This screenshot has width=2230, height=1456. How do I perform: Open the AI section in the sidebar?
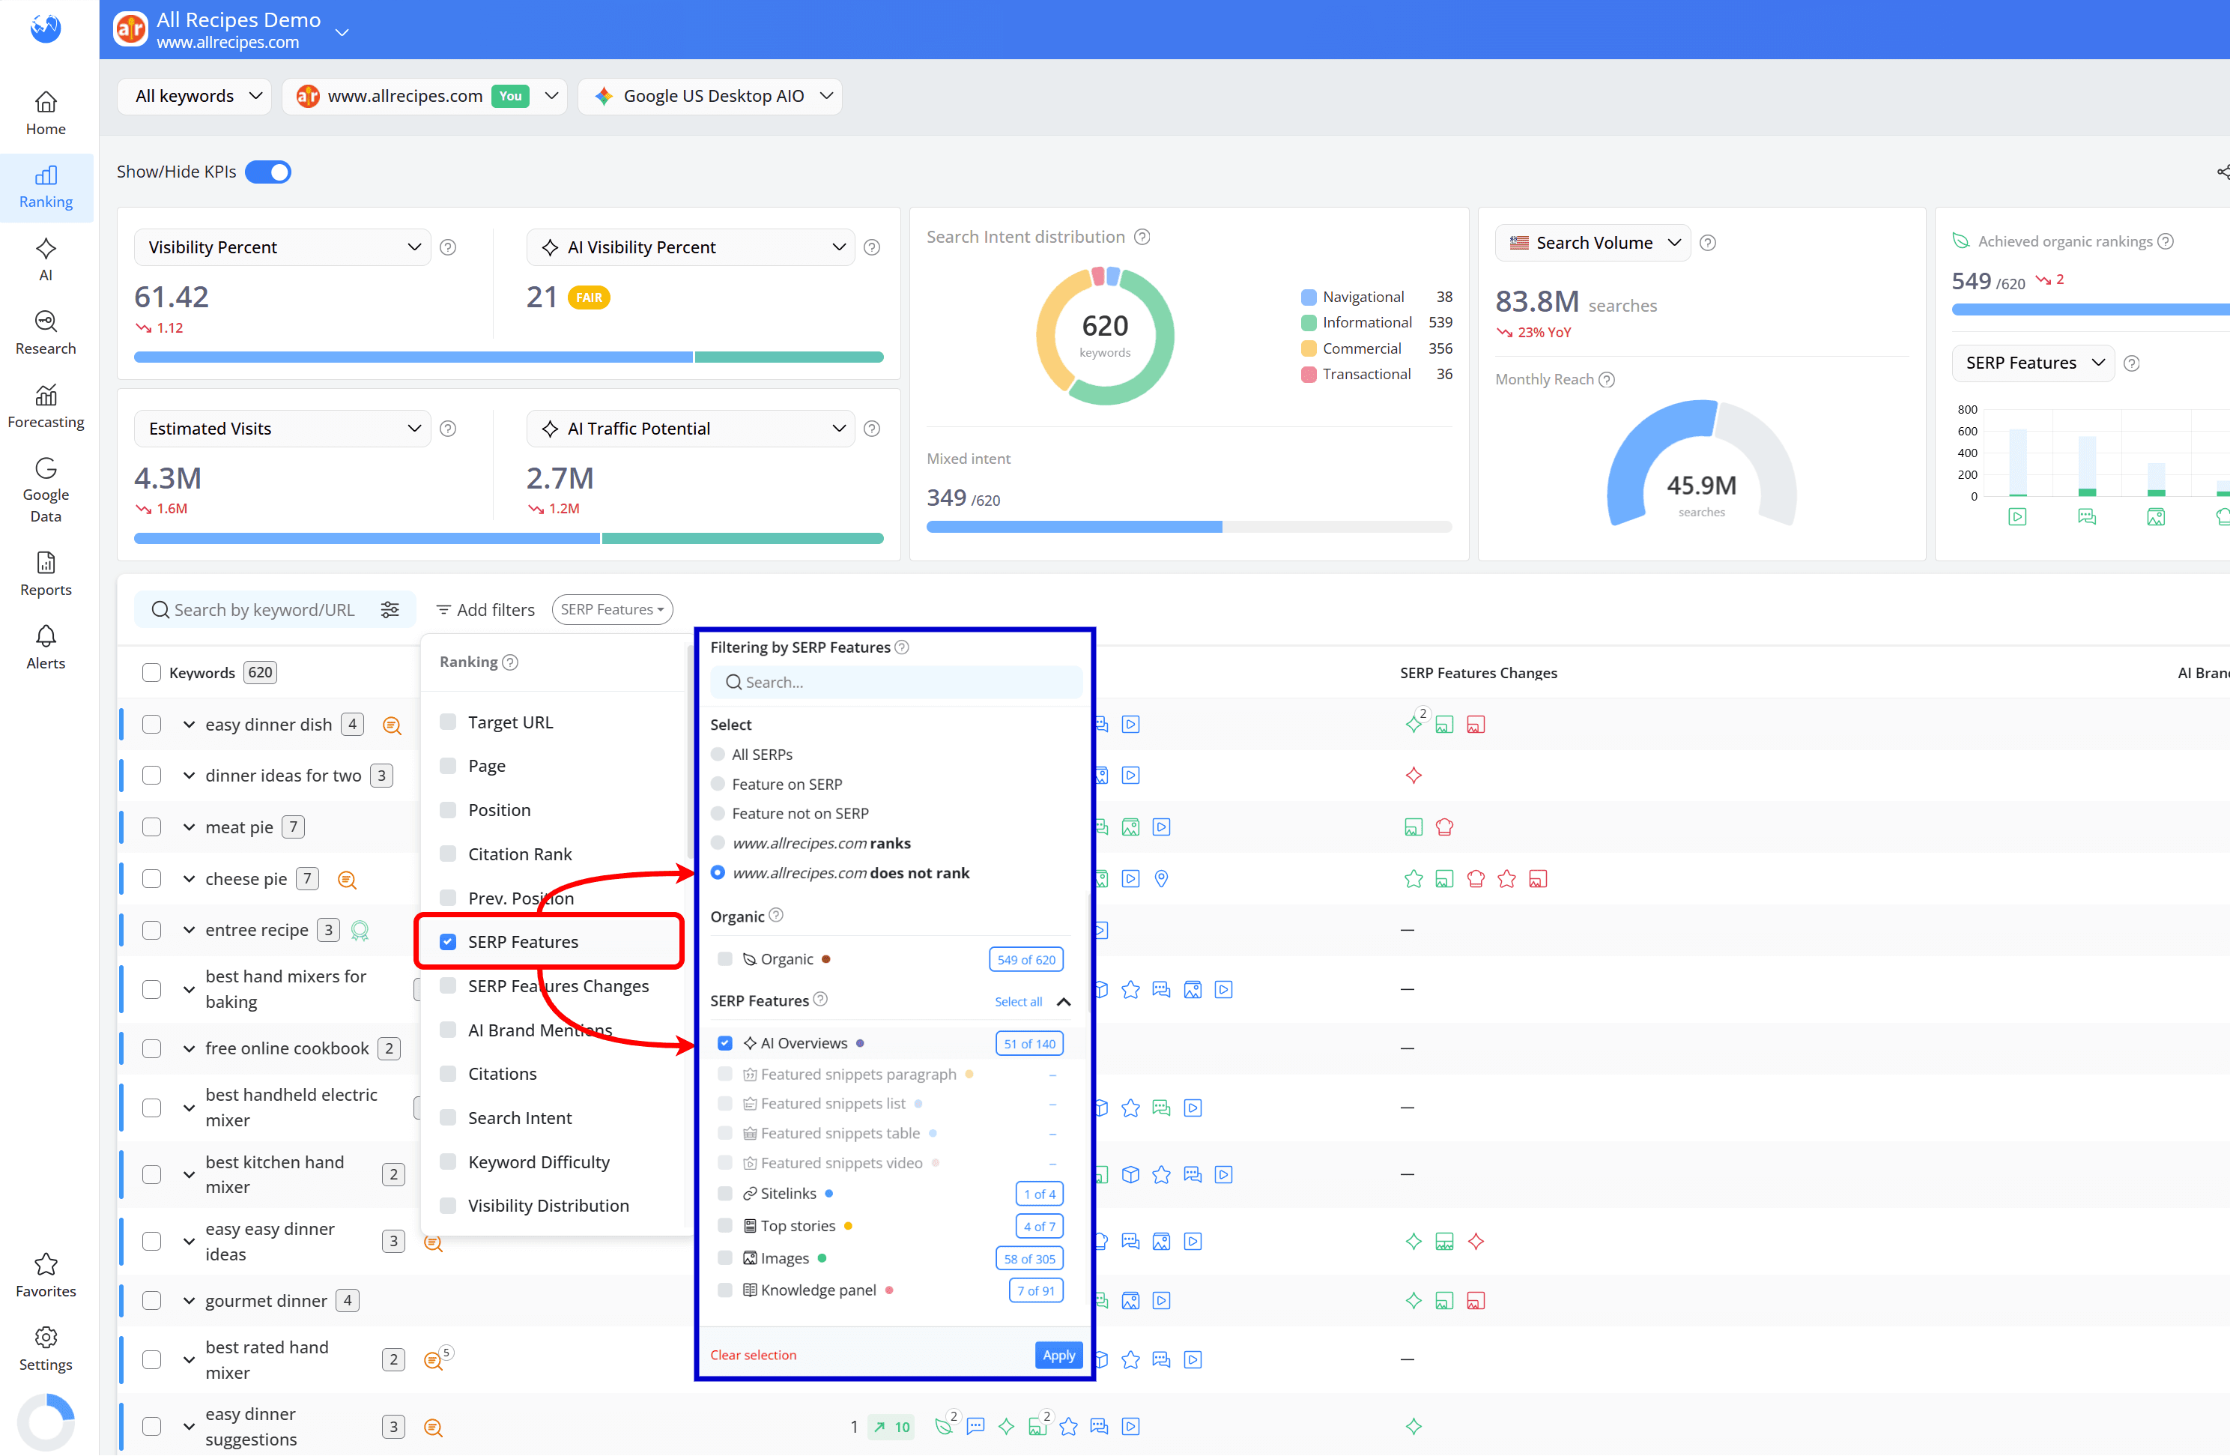coord(45,260)
